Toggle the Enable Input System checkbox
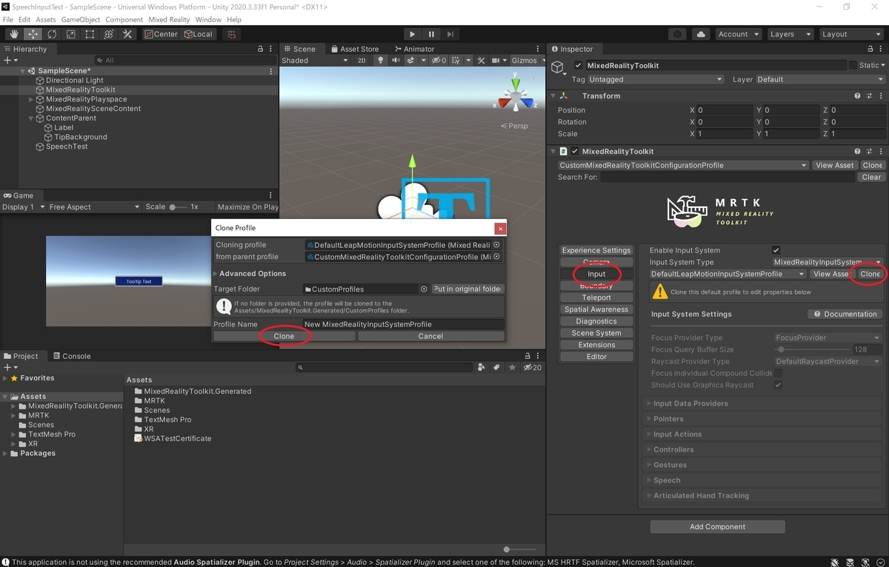889x567 pixels. [776, 250]
